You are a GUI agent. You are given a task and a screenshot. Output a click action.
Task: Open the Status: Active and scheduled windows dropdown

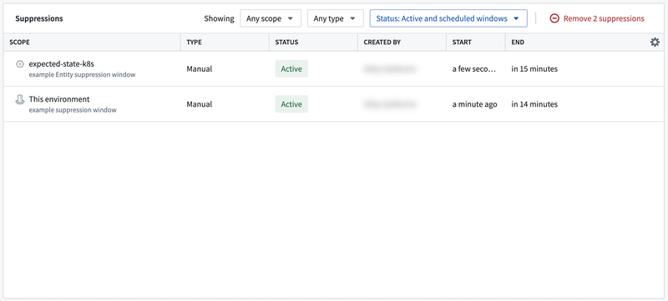click(x=448, y=18)
